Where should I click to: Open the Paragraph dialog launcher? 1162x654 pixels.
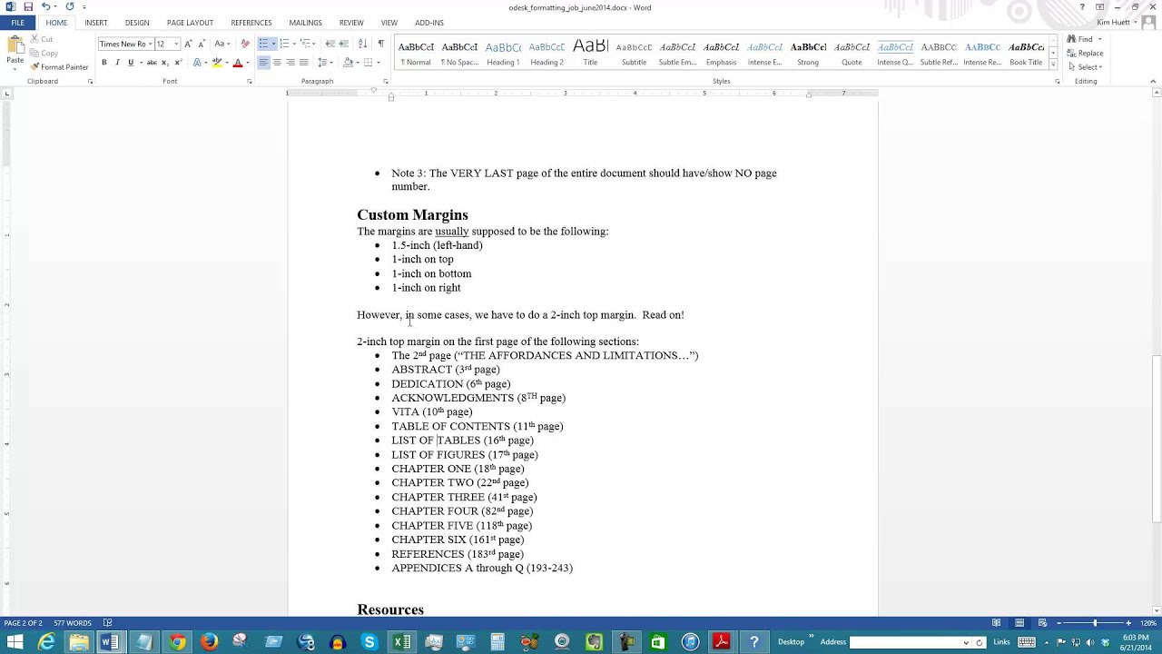pyautogui.click(x=386, y=82)
